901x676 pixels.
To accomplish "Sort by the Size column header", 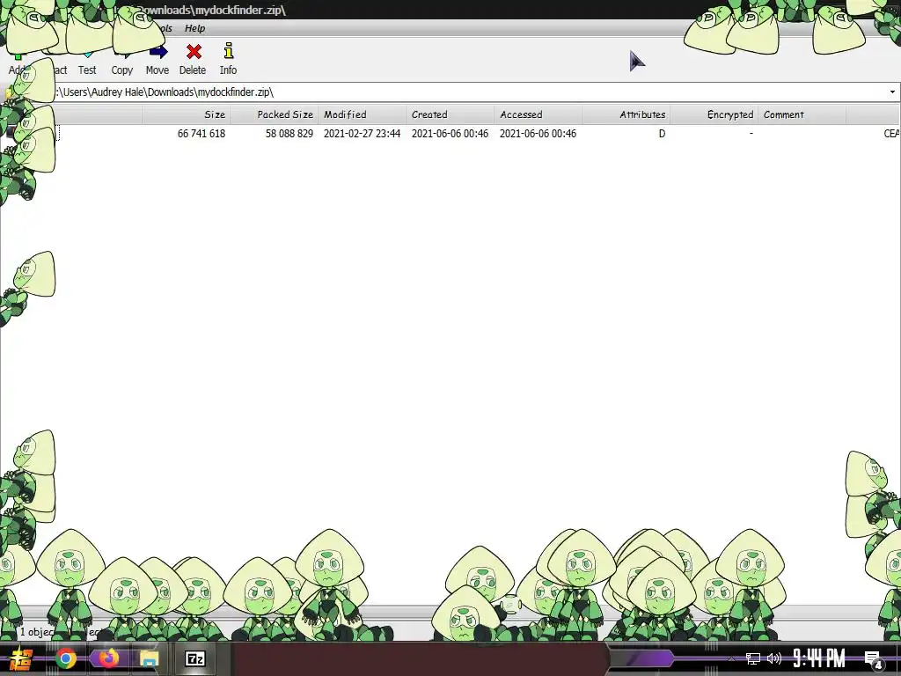I will [187, 114].
